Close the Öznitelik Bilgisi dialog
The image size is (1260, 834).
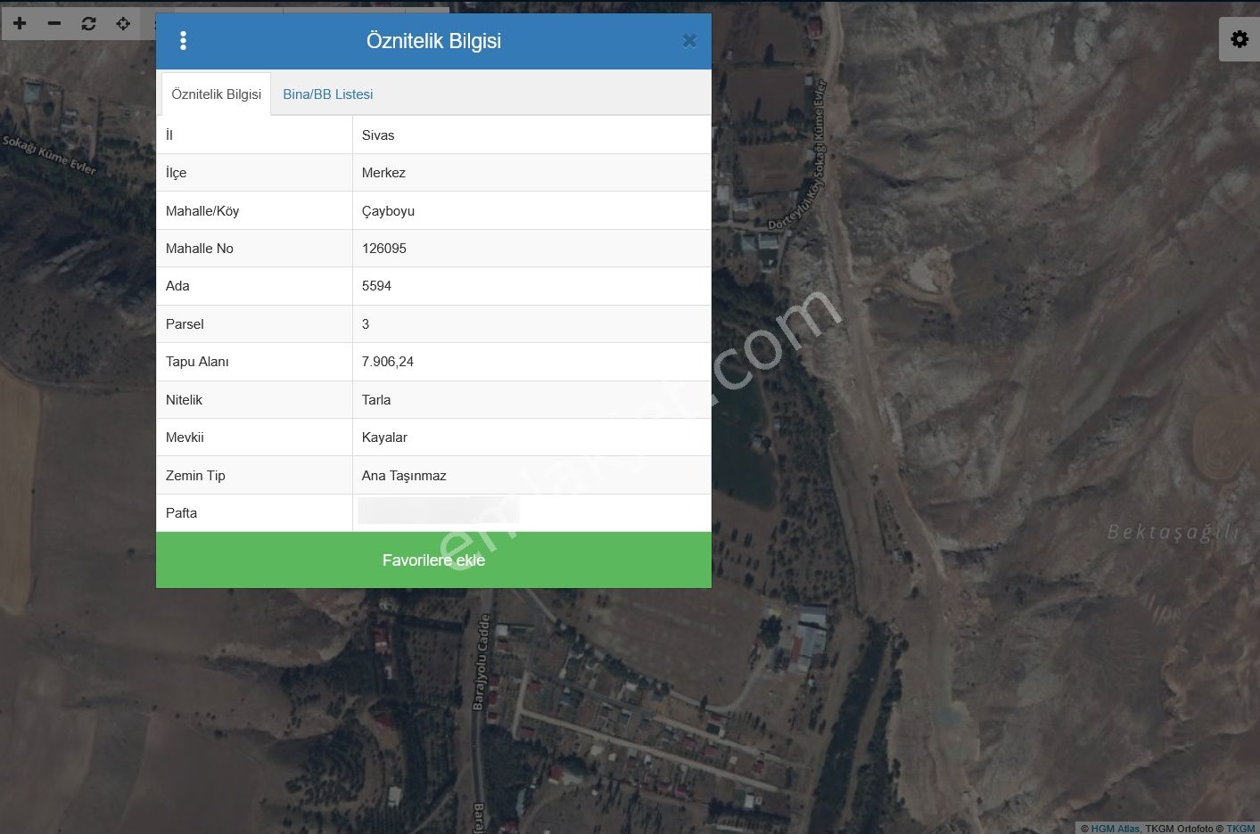click(688, 41)
